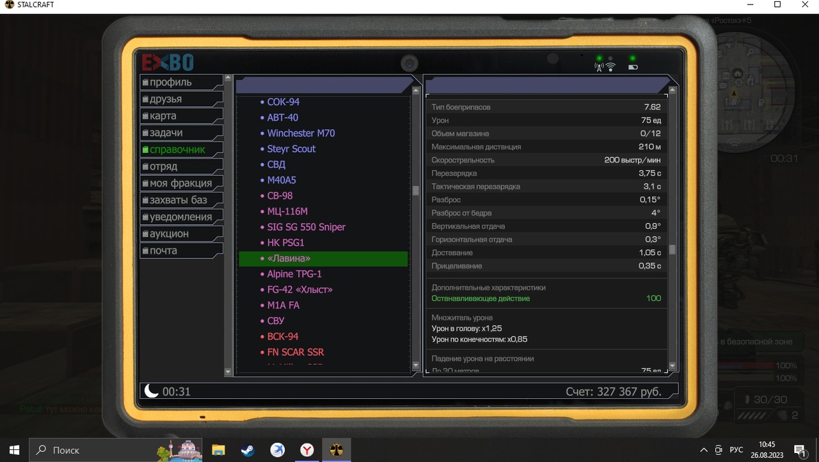Click stats panel scroll down arrow

tap(672, 366)
